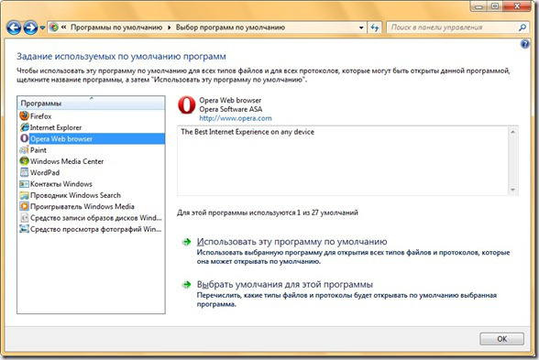Viewport: 539px width, 360px height.
Task: Click the double chevron in address bar
Action: tap(64, 27)
